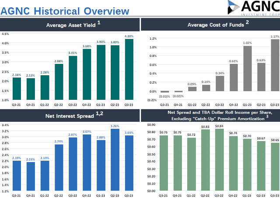This screenshot has height=198, width=280.
Task: Click the Q1-23 label under Asset Yield chart
Action: [x=101, y=105]
